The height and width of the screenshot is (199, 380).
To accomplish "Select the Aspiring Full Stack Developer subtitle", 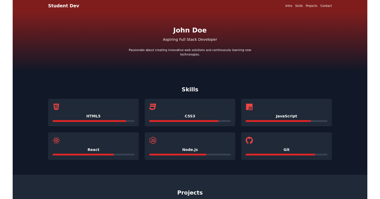I will pos(190,39).
